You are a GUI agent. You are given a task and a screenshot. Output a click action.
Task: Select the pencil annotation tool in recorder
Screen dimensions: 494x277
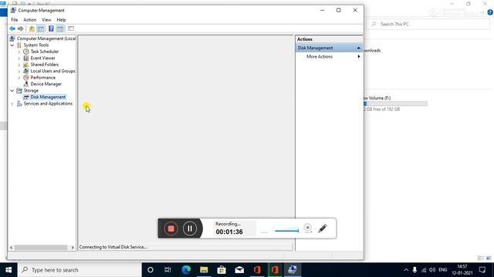pos(323,229)
